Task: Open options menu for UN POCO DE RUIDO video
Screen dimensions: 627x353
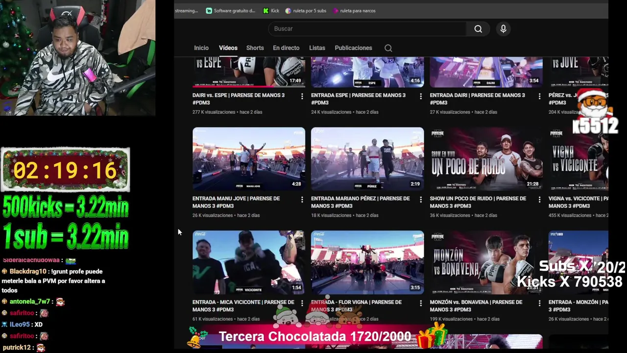Action: 539,200
